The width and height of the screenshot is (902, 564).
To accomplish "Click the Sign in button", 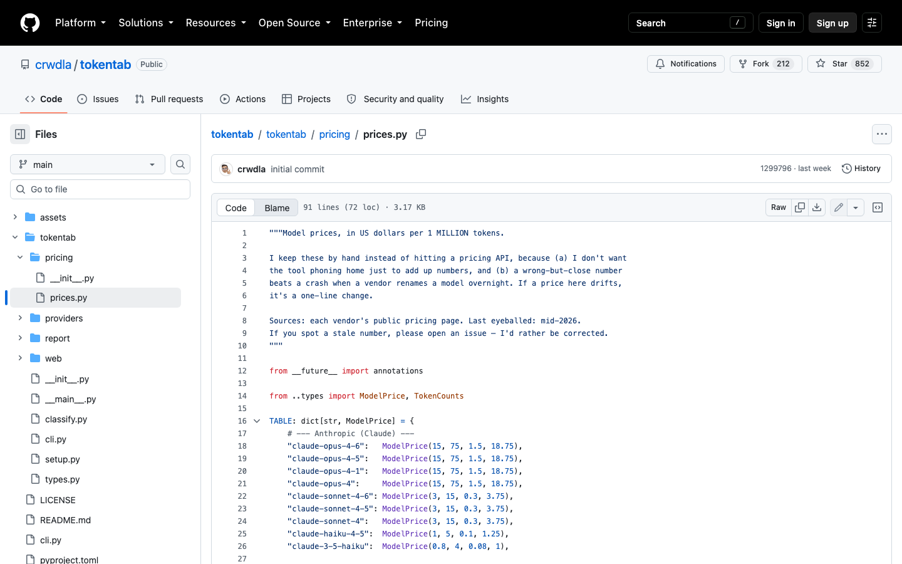I will click(780, 23).
